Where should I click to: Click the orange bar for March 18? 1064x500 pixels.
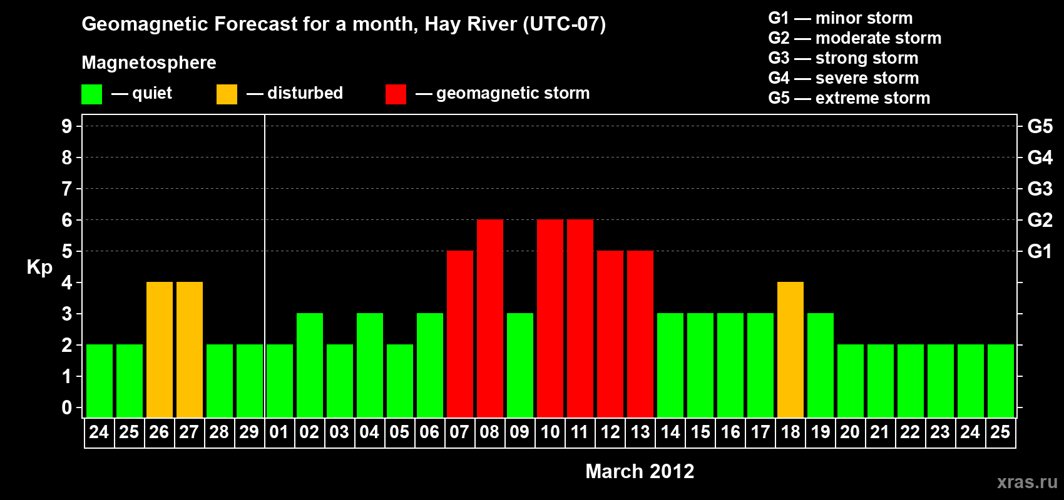[790, 349]
